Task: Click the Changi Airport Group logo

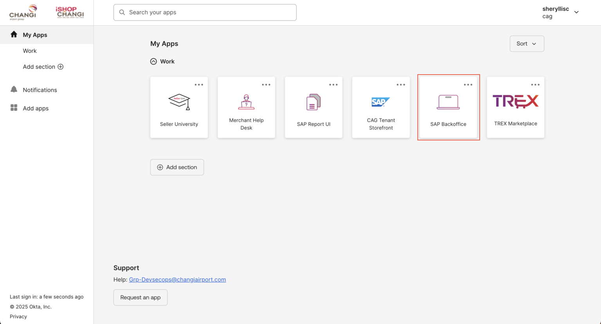Action: click(x=23, y=12)
